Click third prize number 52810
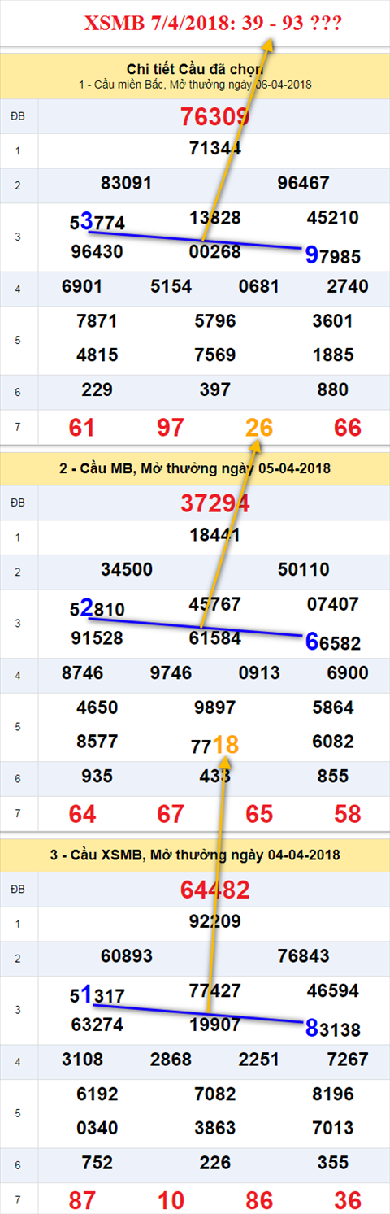390x1214 pixels. [x=97, y=607]
